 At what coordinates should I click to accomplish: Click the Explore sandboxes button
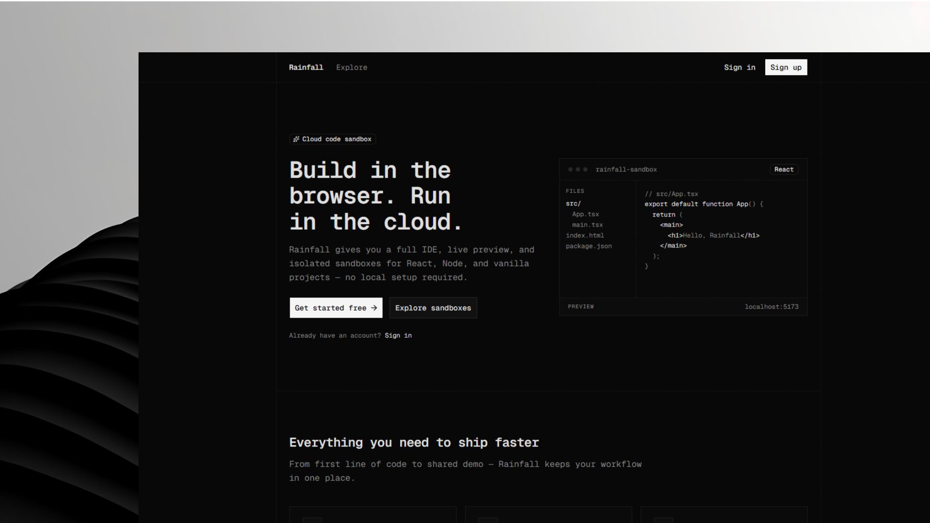pyautogui.click(x=433, y=308)
